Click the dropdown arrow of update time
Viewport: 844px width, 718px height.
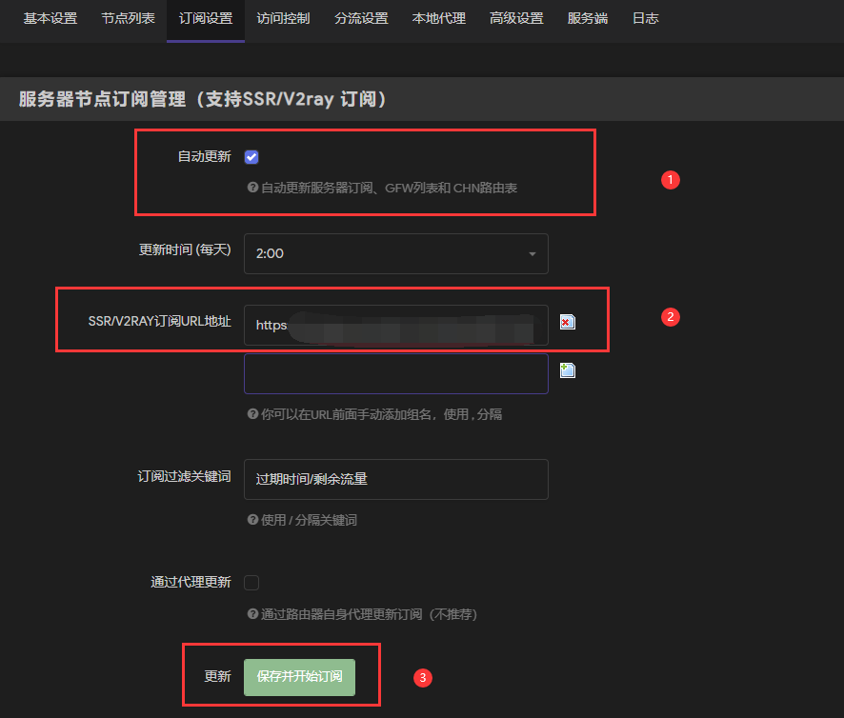point(532,253)
